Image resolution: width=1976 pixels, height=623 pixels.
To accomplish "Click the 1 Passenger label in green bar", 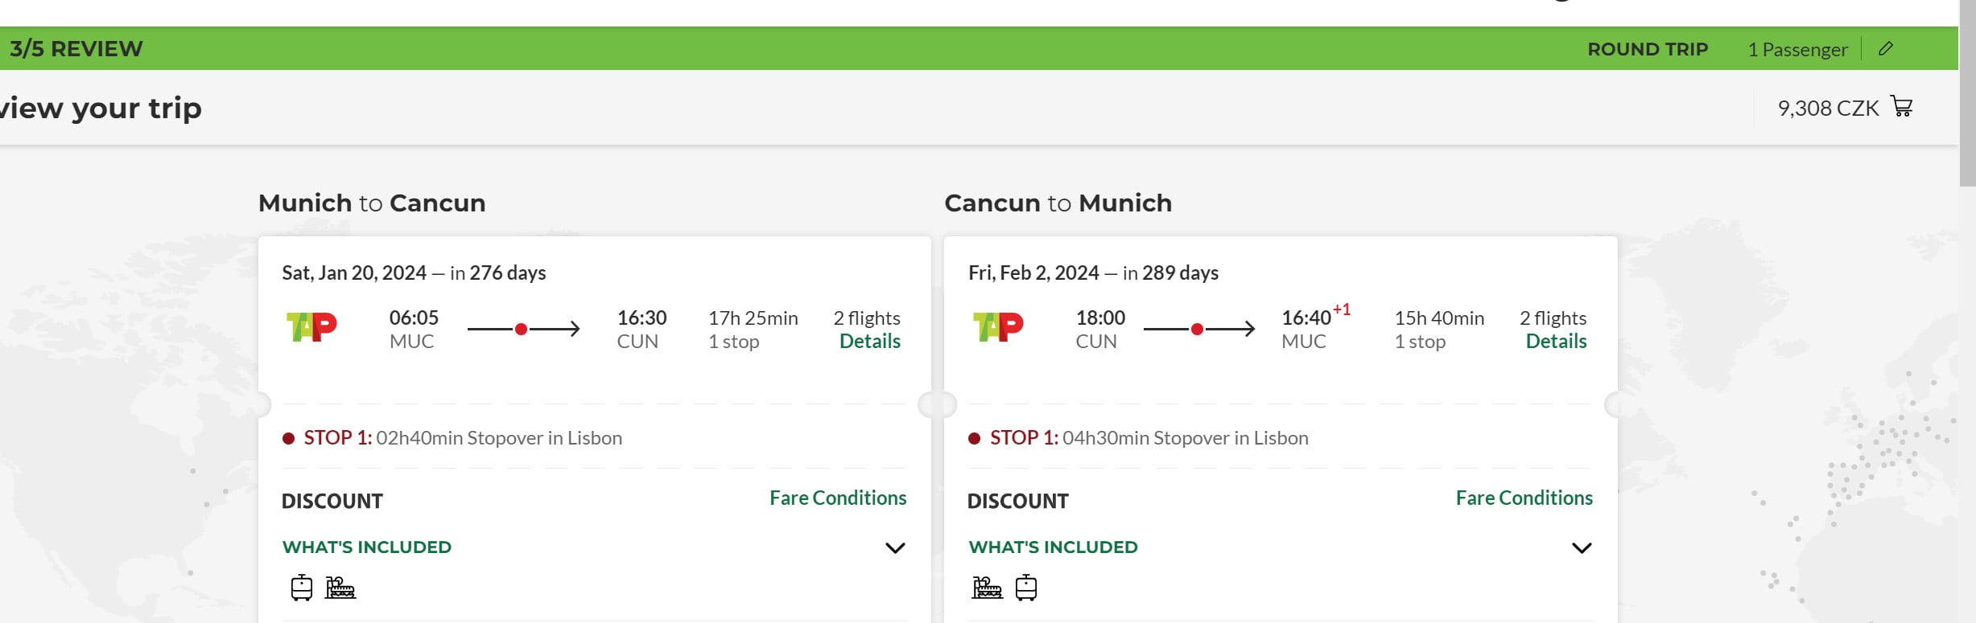I will click(x=1797, y=50).
